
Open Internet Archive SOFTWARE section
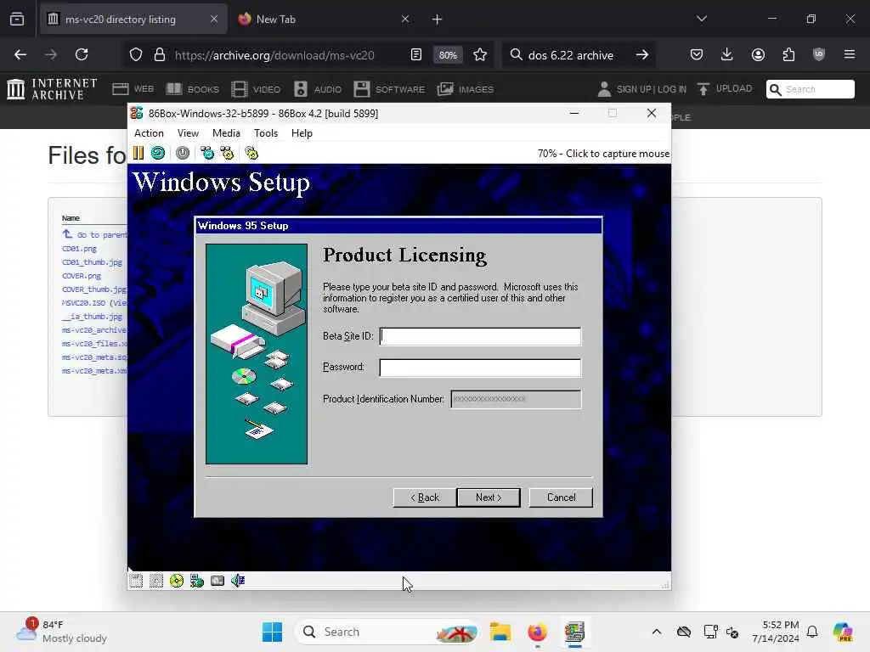coord(389,88)
